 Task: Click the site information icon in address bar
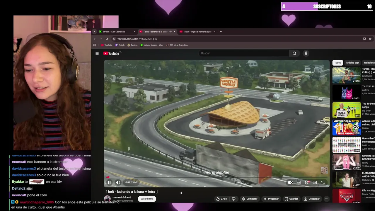(114, 39)
